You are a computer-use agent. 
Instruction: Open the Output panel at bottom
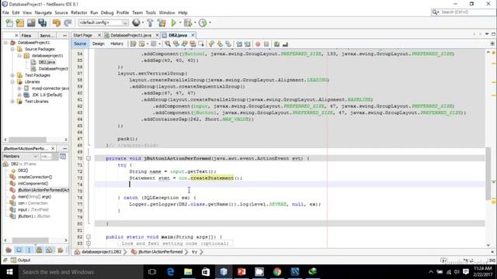[21, 260]
